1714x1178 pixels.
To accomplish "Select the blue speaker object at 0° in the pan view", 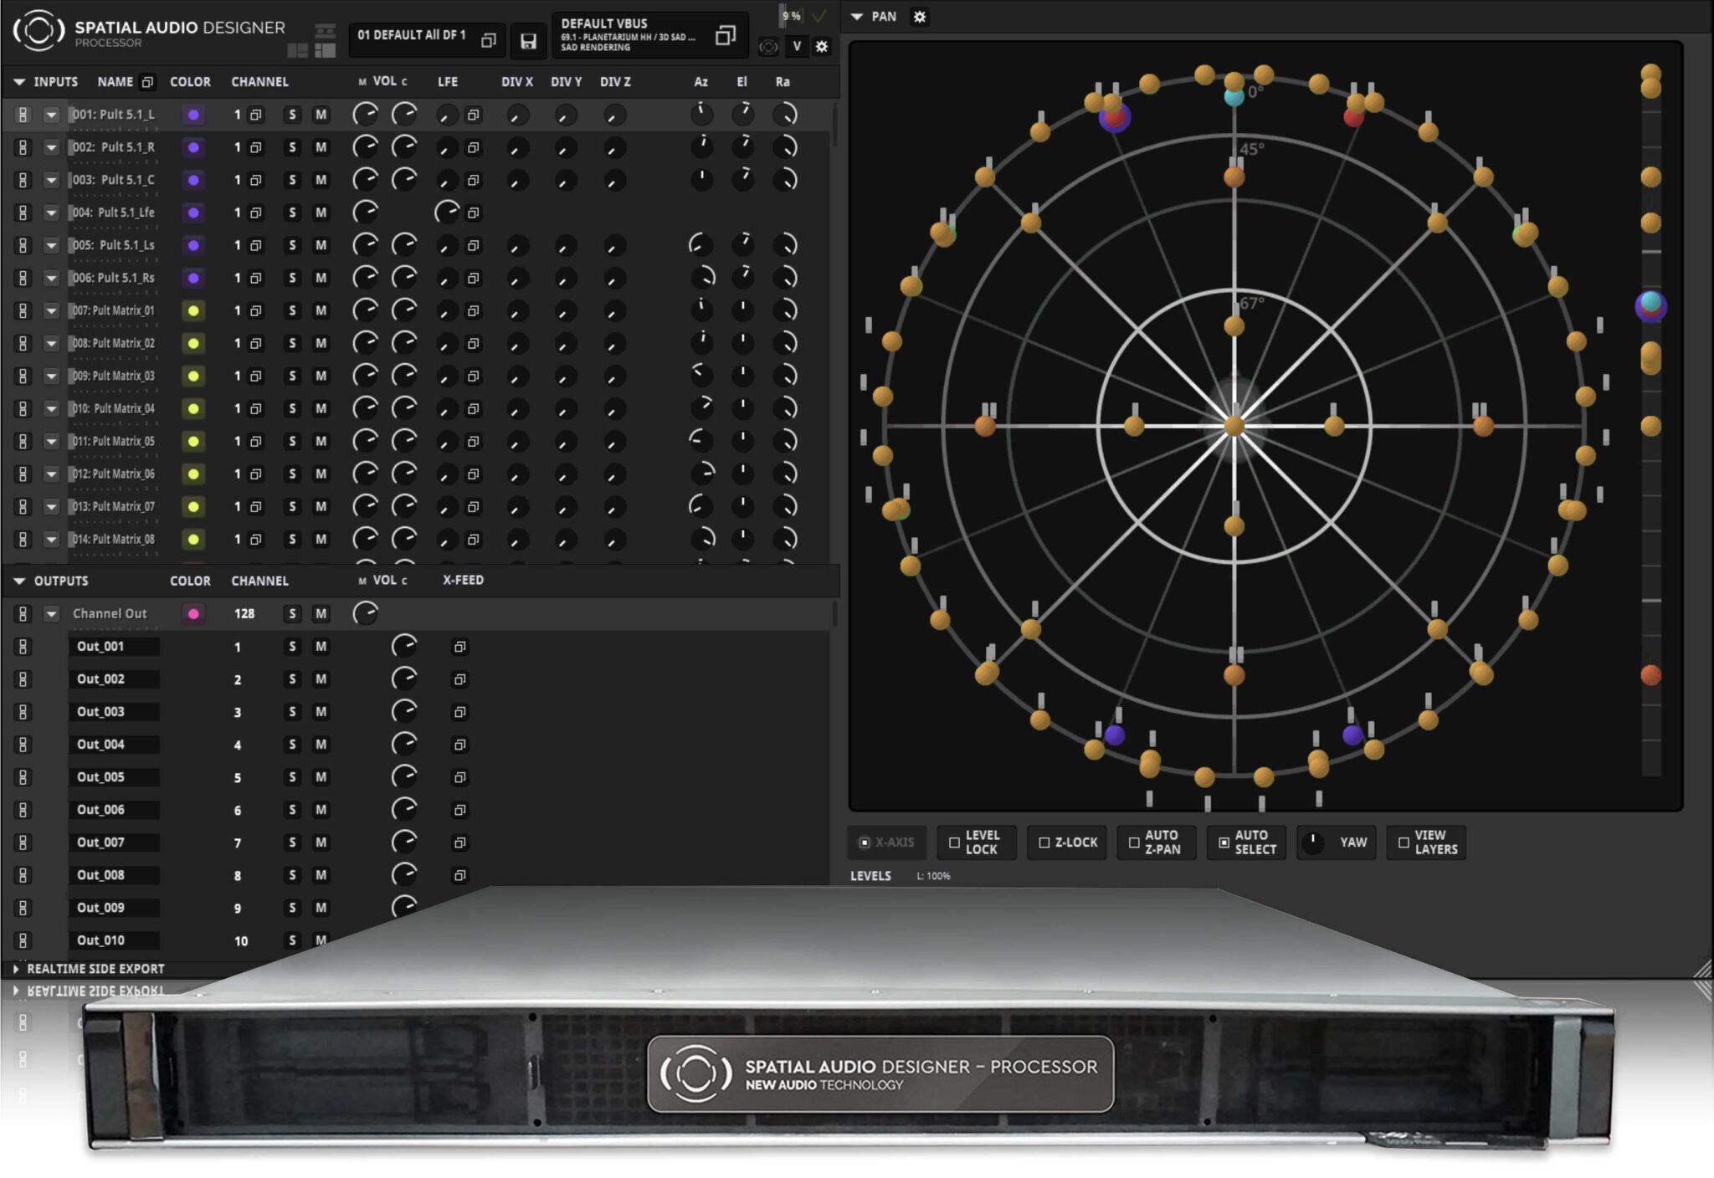I will point(1234,96).
